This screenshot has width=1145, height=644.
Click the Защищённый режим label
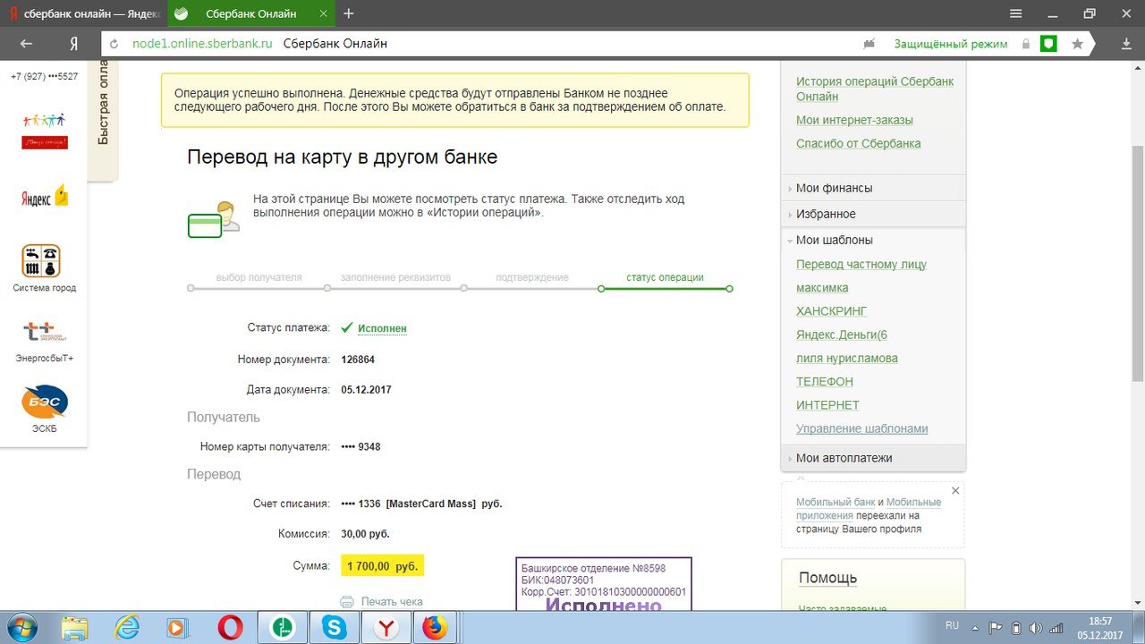[951, 44]
